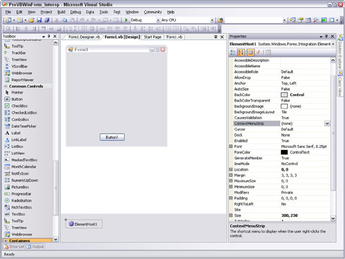Image resolution: width=345 pixels, height=259 pixels.
Task: Open the Any CPU platform dropdown
Action: coord(212,20)
